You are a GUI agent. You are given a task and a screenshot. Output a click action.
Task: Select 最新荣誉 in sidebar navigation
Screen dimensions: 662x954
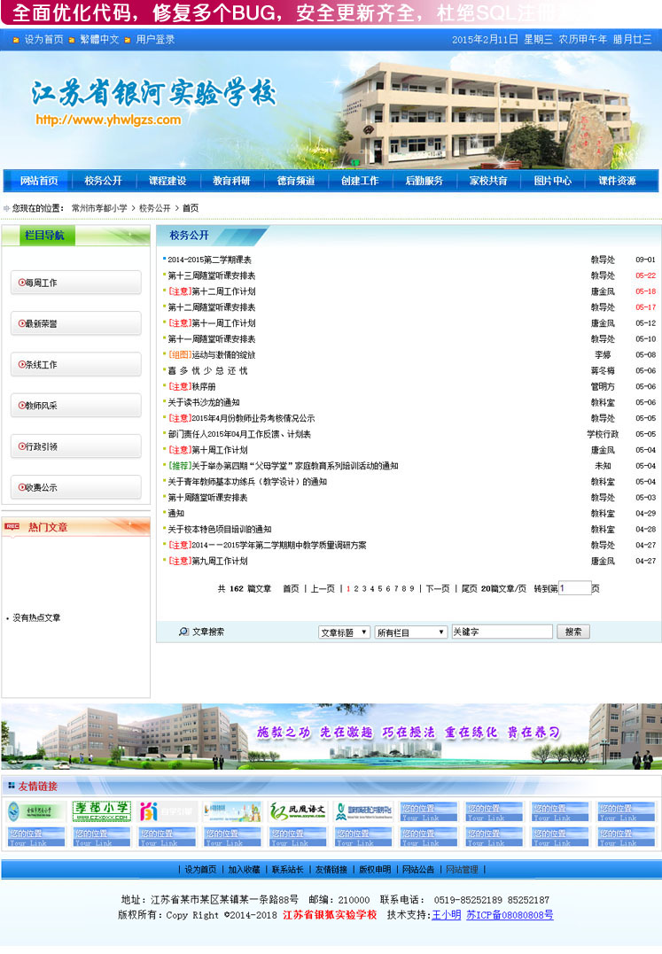click(76, 323)
